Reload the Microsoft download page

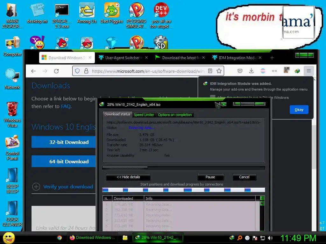click(x=56, y=71)
